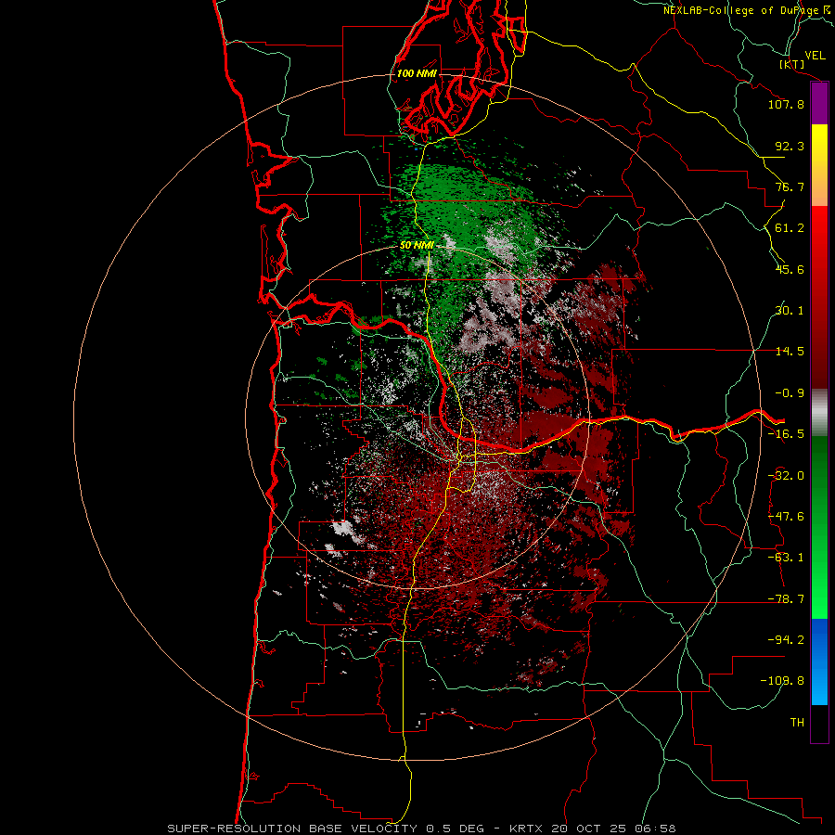Image resolution: width=835 pixels, height=835 pixels.
Task: Click the -78.7 legend value
Action: [786, 599]
